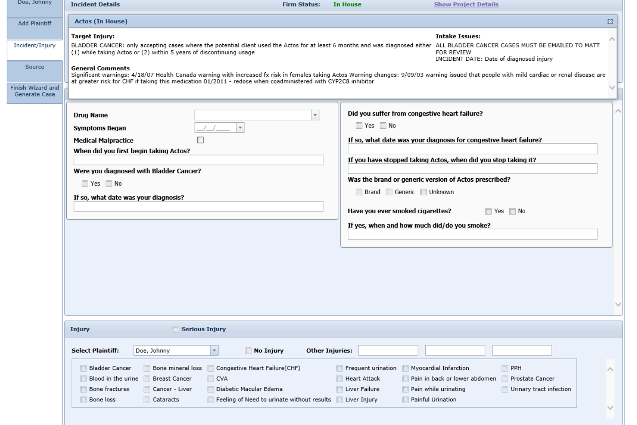
Task: Check Yes for Bladder Cancer diagnosis
Action: point(85,183)
